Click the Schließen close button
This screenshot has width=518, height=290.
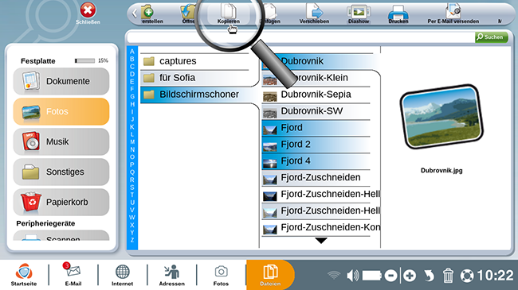(x=88, y=14)
